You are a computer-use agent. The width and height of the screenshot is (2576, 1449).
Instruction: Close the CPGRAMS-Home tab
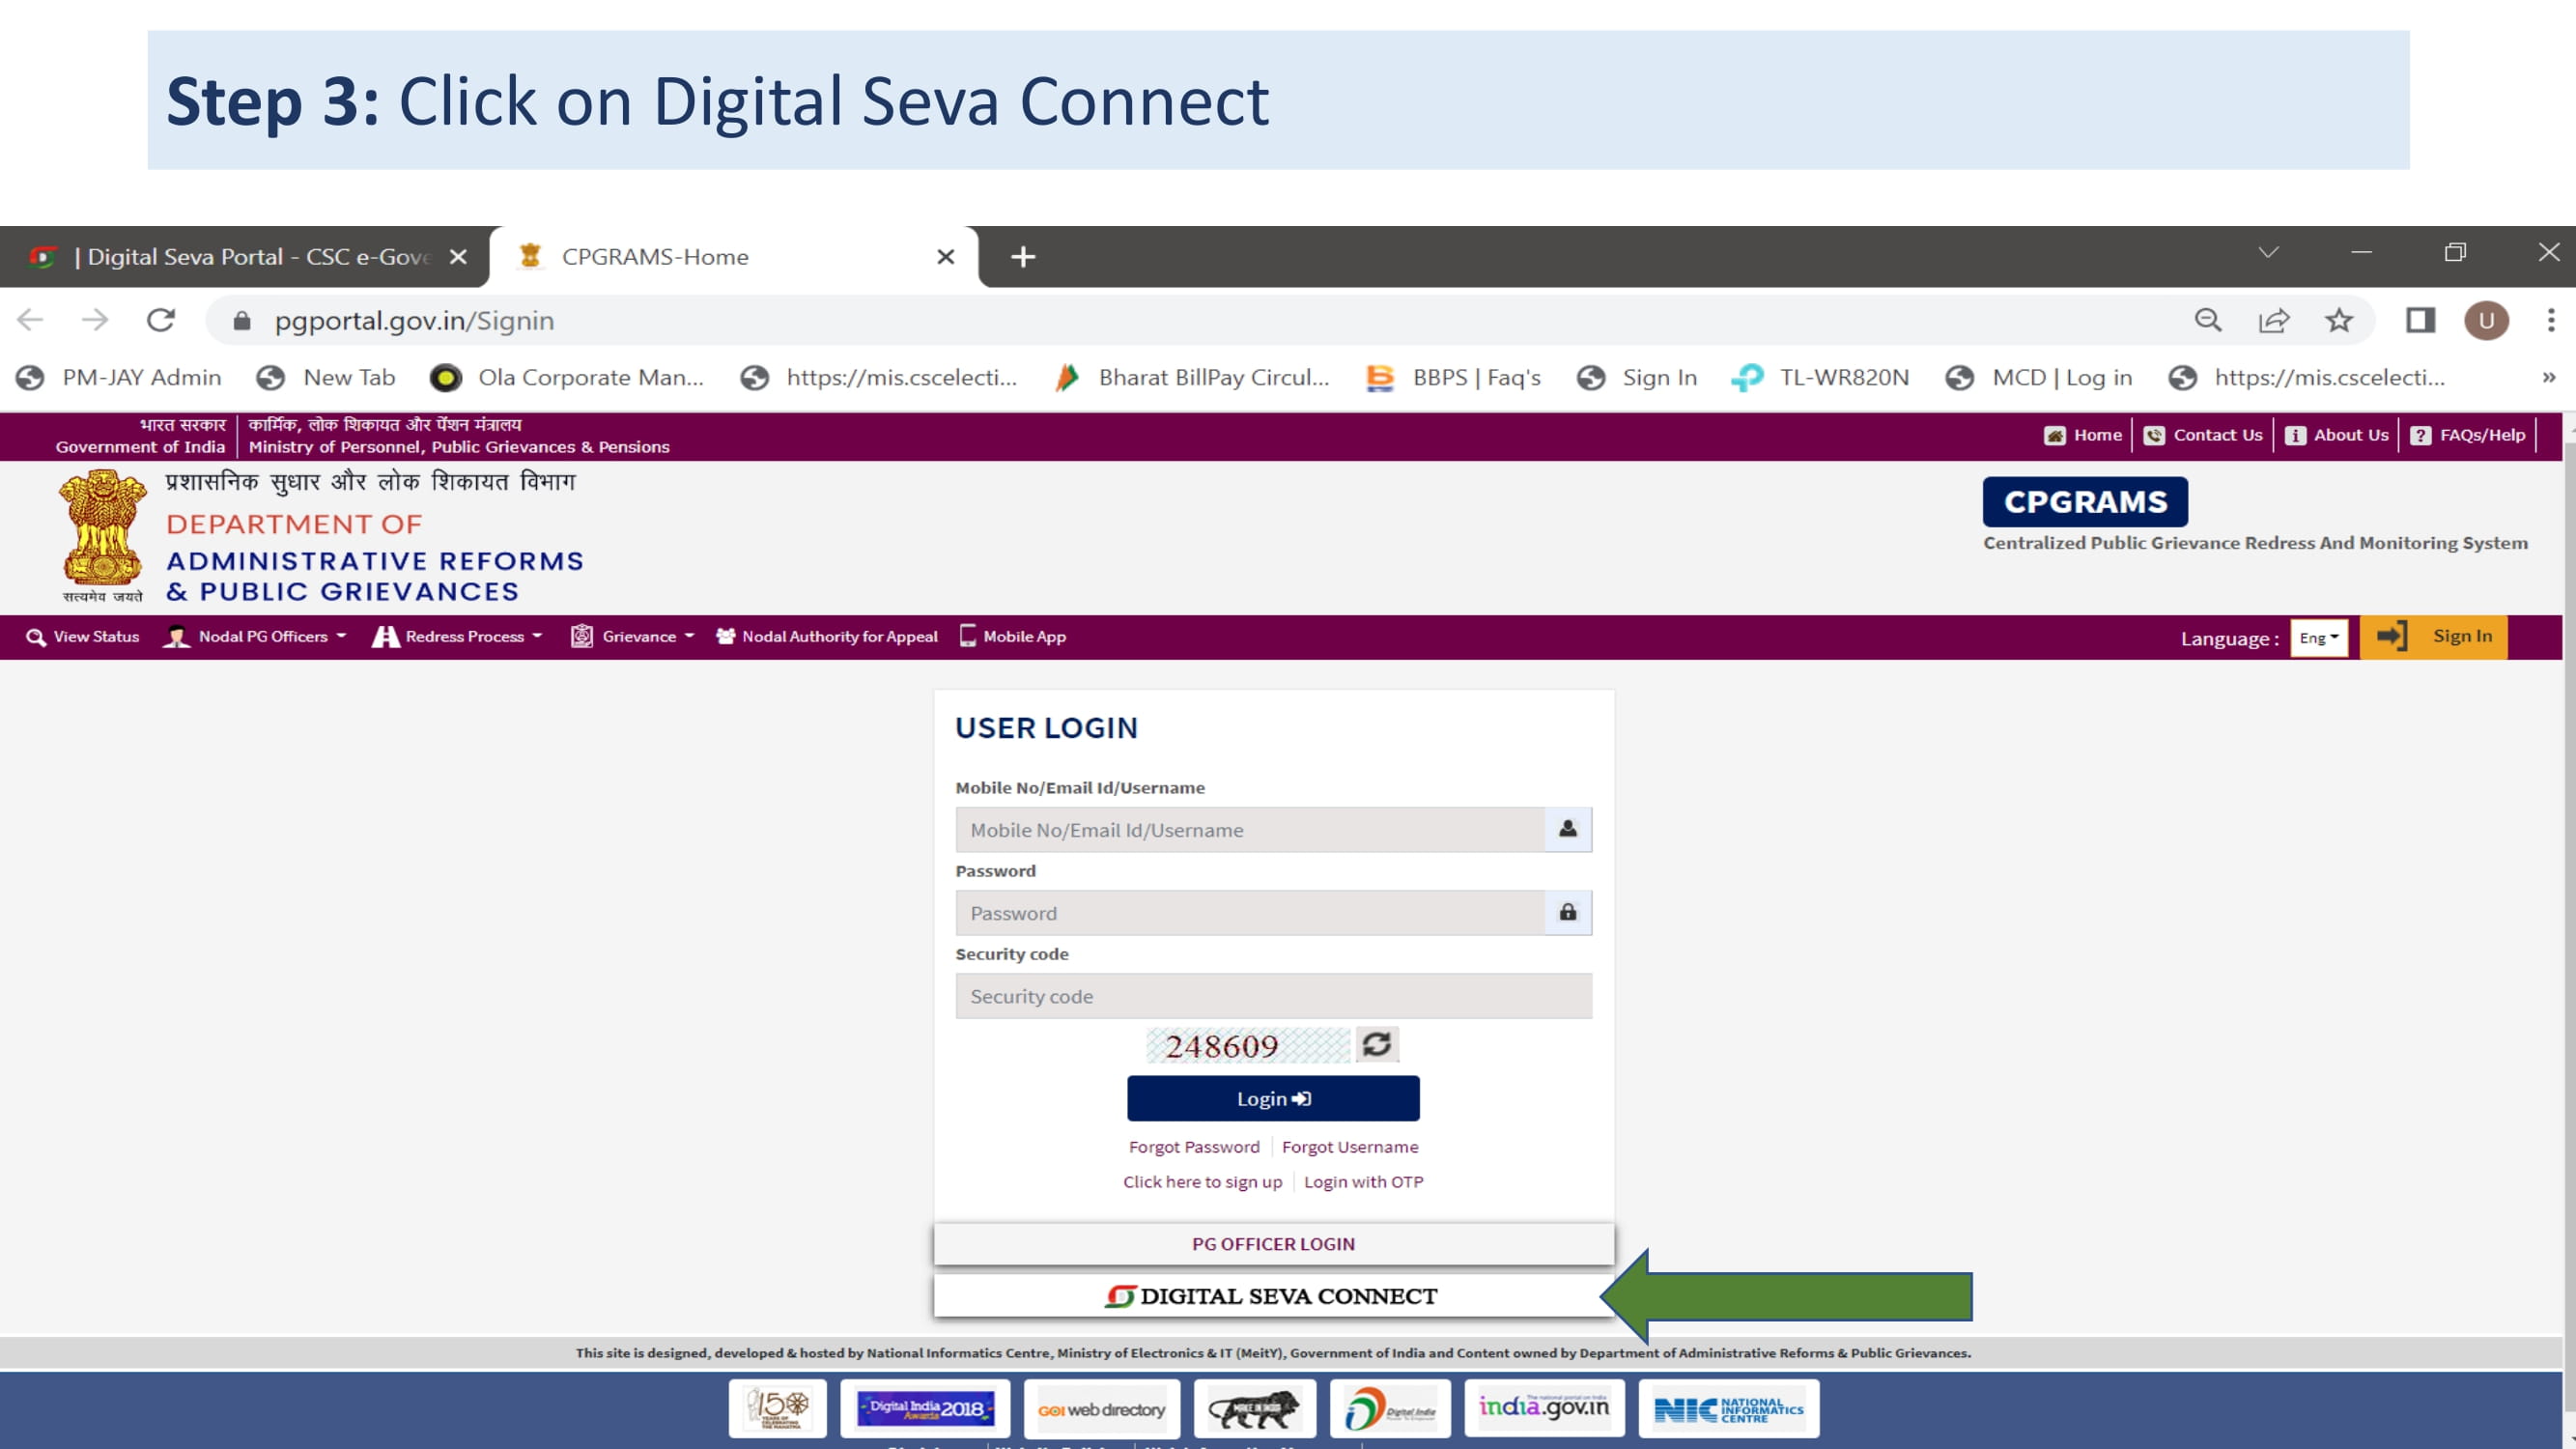click(945, 257)
